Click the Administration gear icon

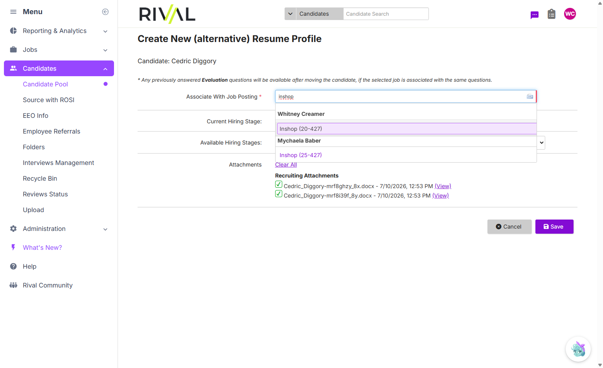click(x=13, y=229)
